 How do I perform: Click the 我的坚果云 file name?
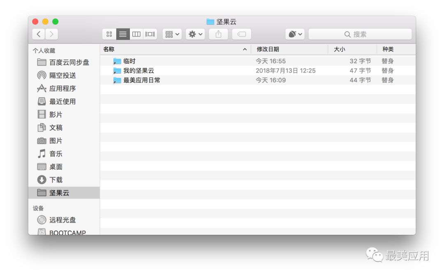click(139, 70)
